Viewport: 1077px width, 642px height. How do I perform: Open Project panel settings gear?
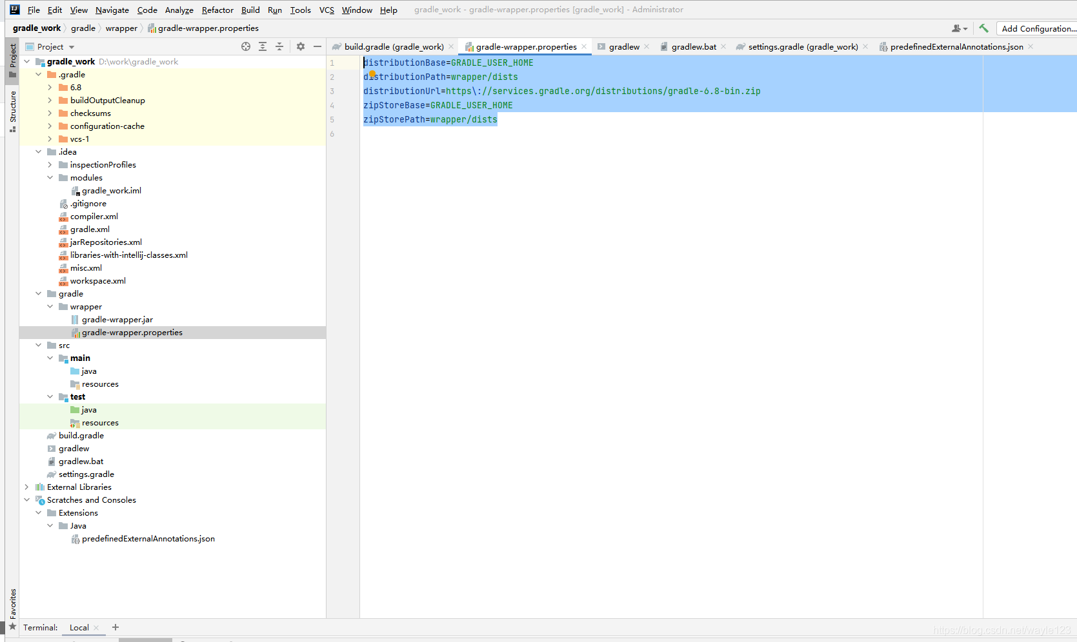click(x=301, y=46)
